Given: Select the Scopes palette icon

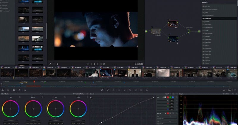Looking at the screenshot, I should pyautogui.click(x=229, y=90).
